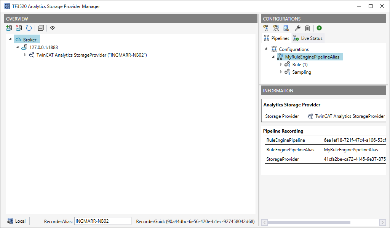
Task: Click the Live Status tab icon
Action: click(296, 38)
